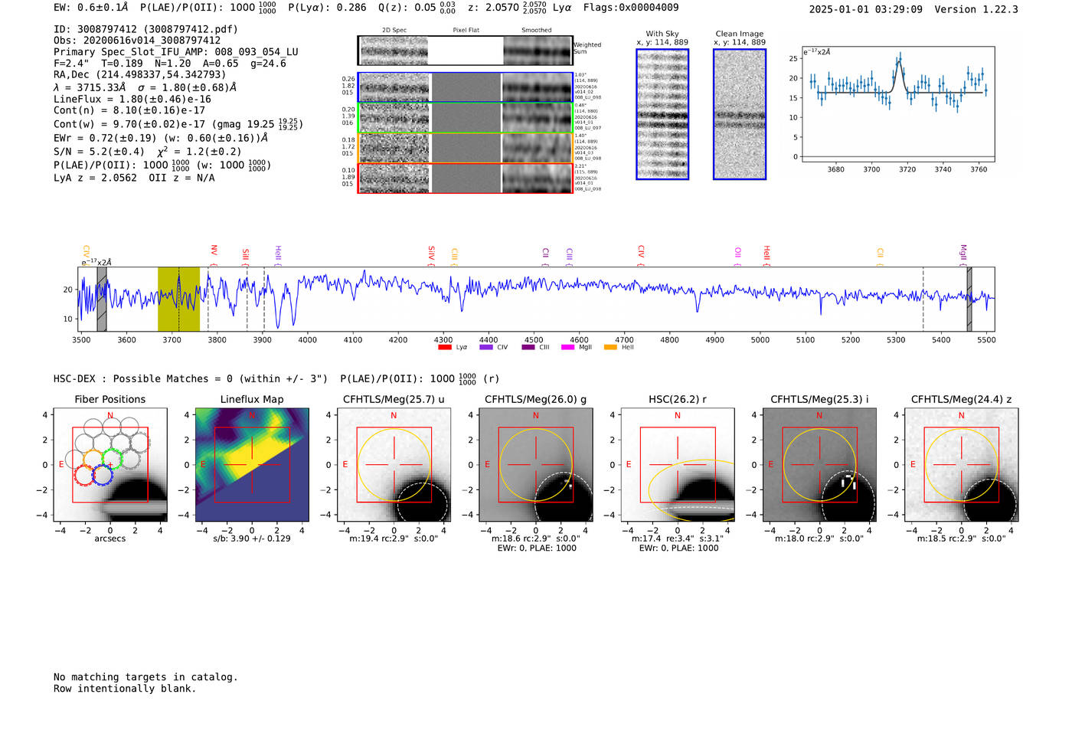The width and height of the screenshot is (1072, 730).
Task: Select the green-bordered 2D spectrum row
Action: point(465,118)
